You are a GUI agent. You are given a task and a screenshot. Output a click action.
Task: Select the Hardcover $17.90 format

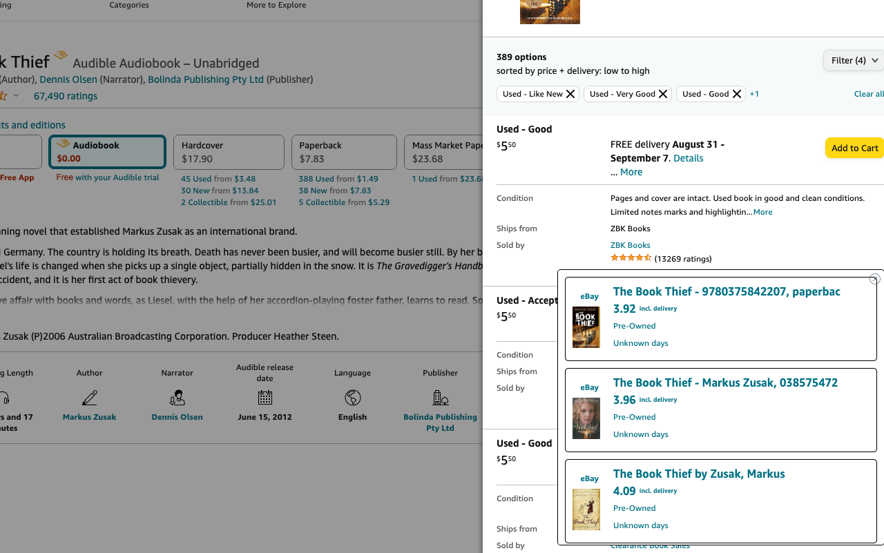pos(229,152)
